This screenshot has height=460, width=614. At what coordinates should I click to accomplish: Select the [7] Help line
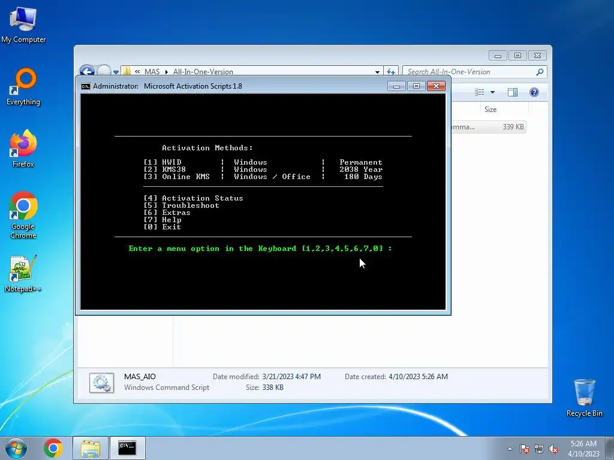[x=162, y=219]
